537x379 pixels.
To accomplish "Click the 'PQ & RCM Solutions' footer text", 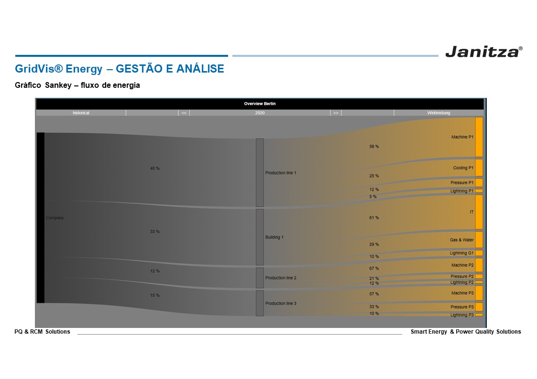I will pos(42,331).
